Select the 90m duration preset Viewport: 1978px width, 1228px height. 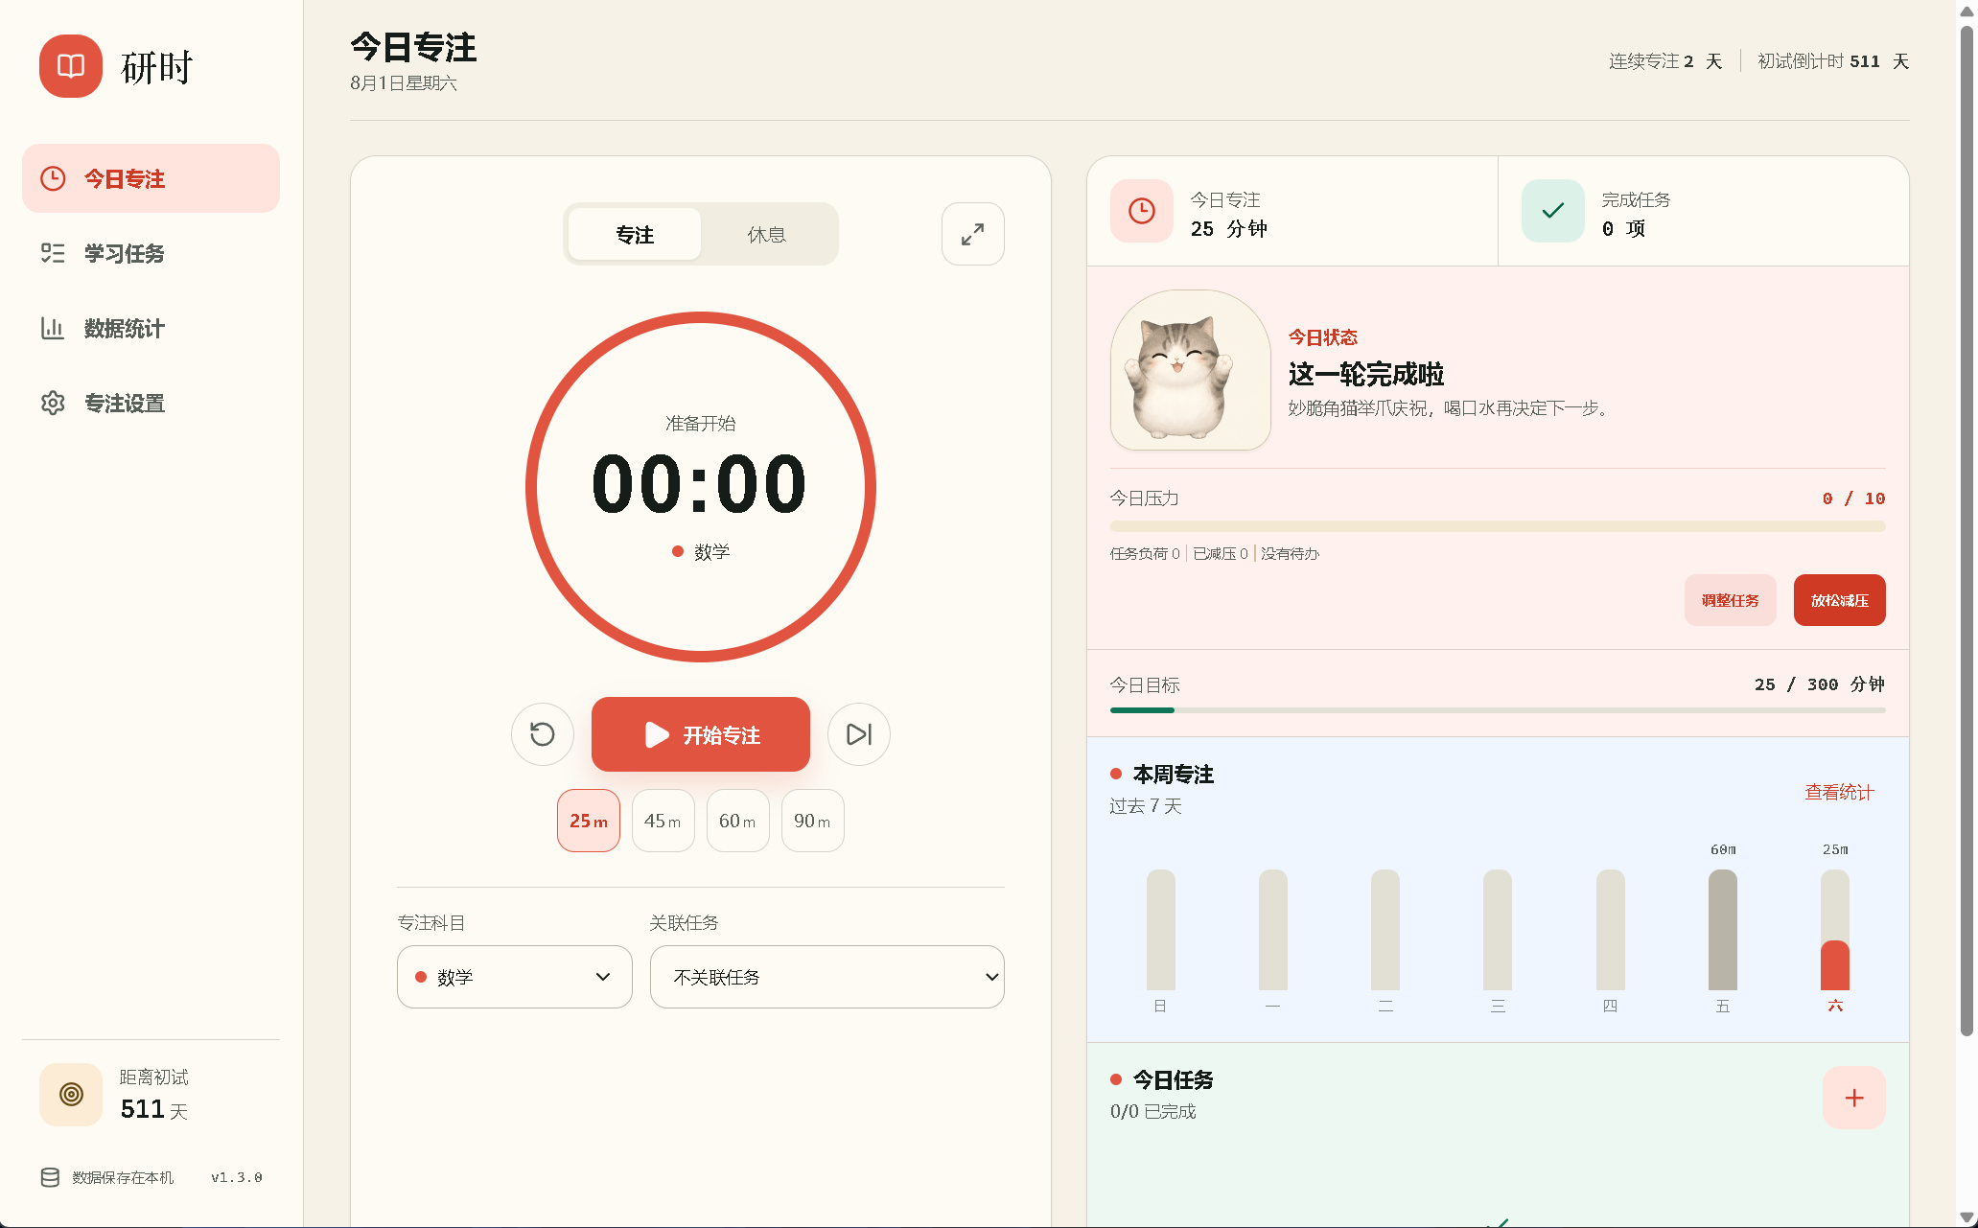pyautogui.click(x=813, y=821)
